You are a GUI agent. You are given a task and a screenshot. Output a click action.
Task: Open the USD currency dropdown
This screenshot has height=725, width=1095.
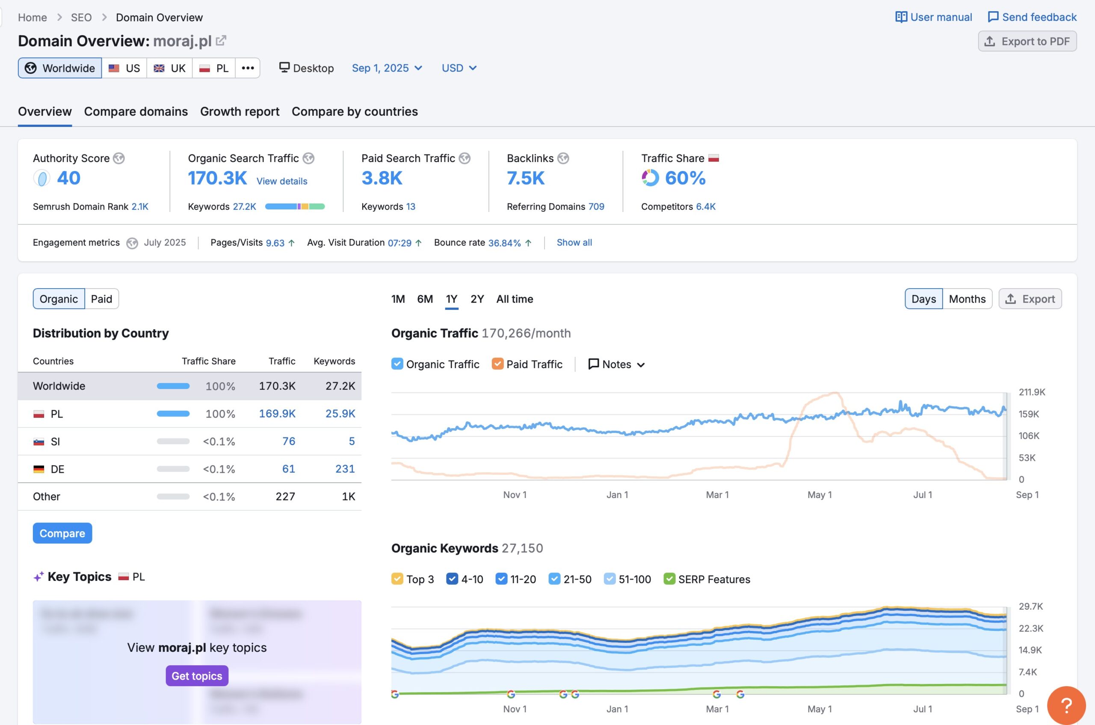459,68
